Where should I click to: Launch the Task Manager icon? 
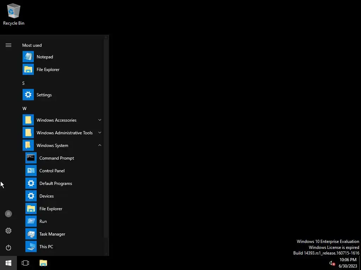(31, 234)
